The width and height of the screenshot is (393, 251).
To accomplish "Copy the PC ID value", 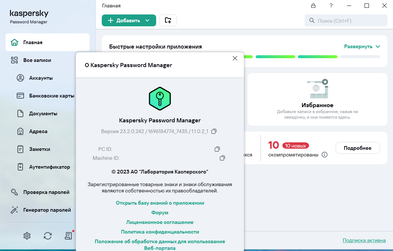I will click(x=217, y=149).
